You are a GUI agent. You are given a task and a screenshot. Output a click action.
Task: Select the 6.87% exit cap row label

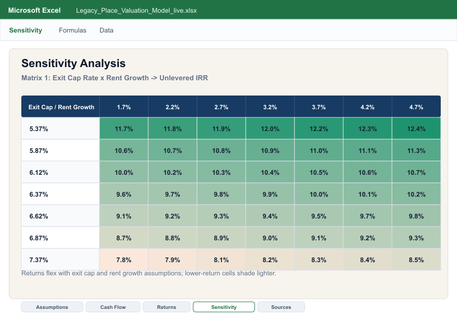[x=60, y=238]
